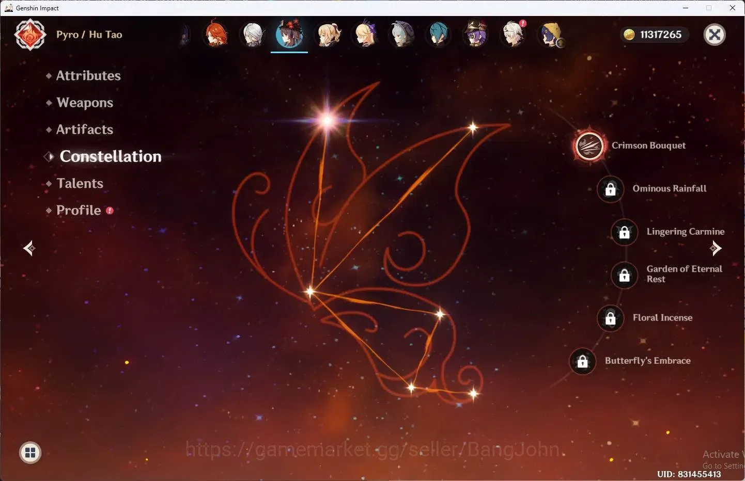Select the teal-haired character portrait

(x=439, y=35)
